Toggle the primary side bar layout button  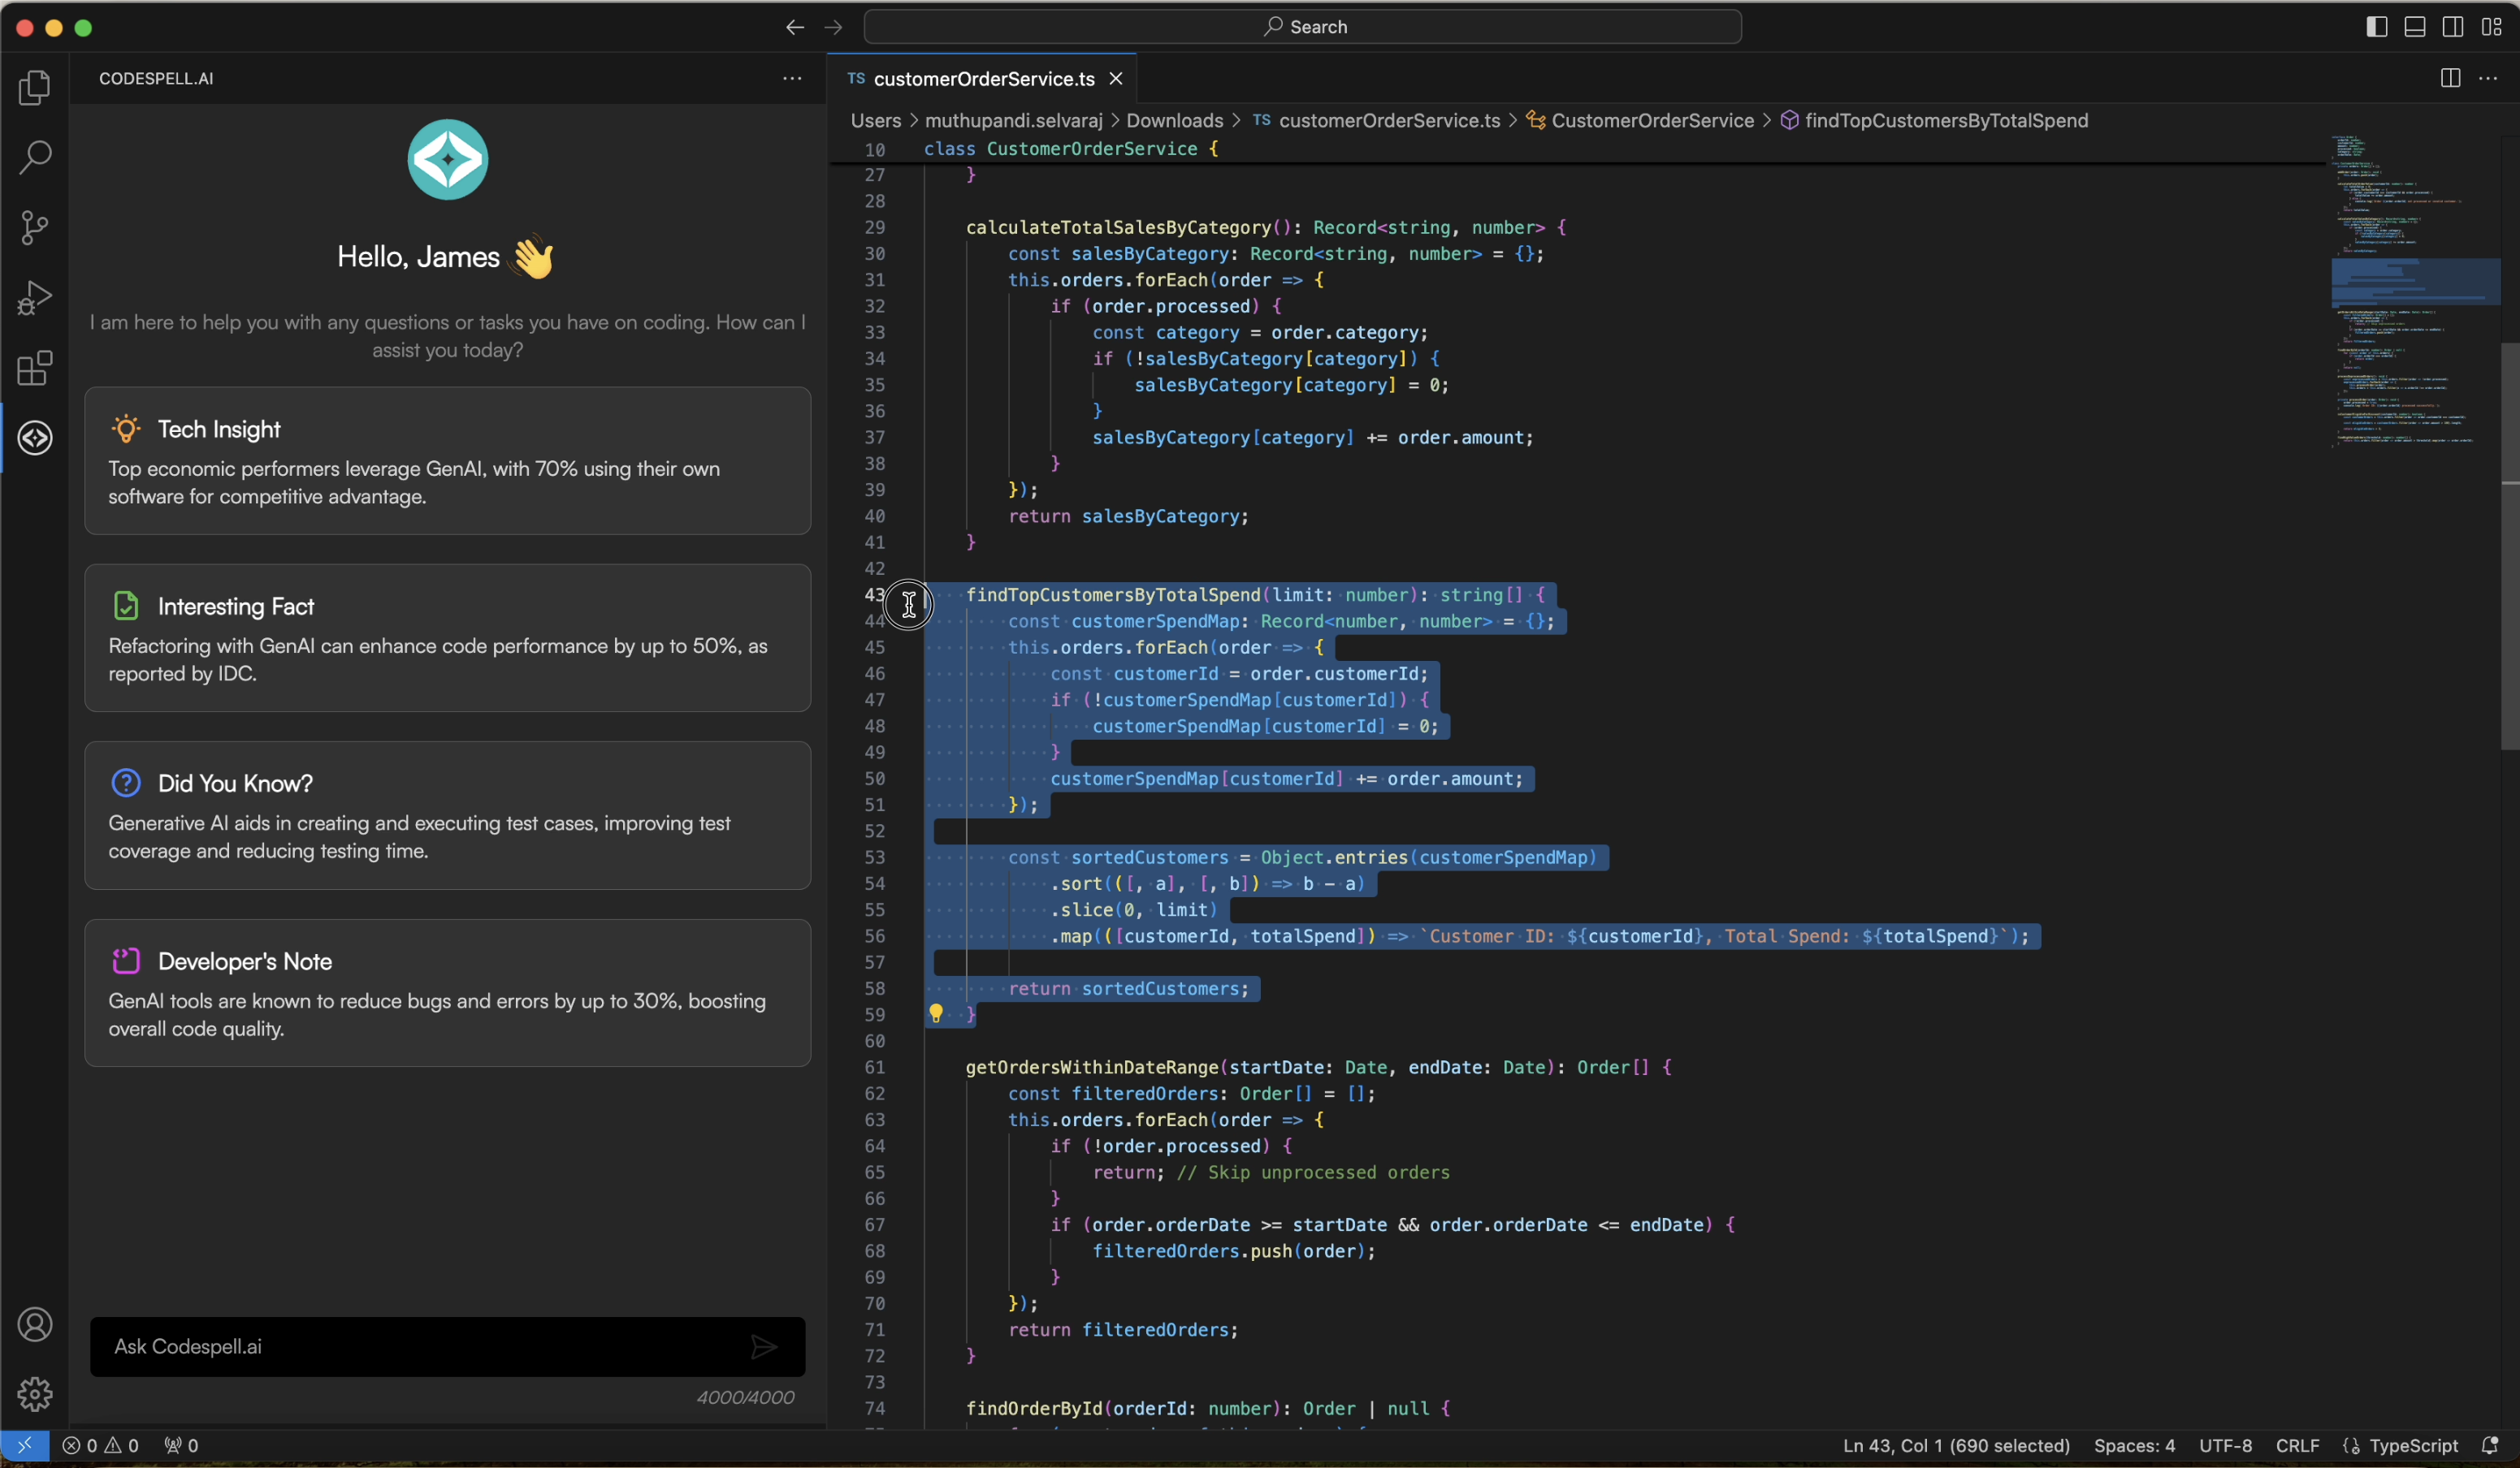2377,27
